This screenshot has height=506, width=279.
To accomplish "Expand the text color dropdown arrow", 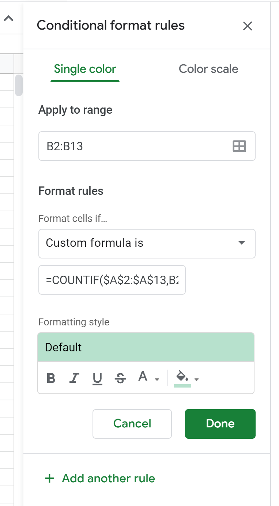I will [157, 379].
